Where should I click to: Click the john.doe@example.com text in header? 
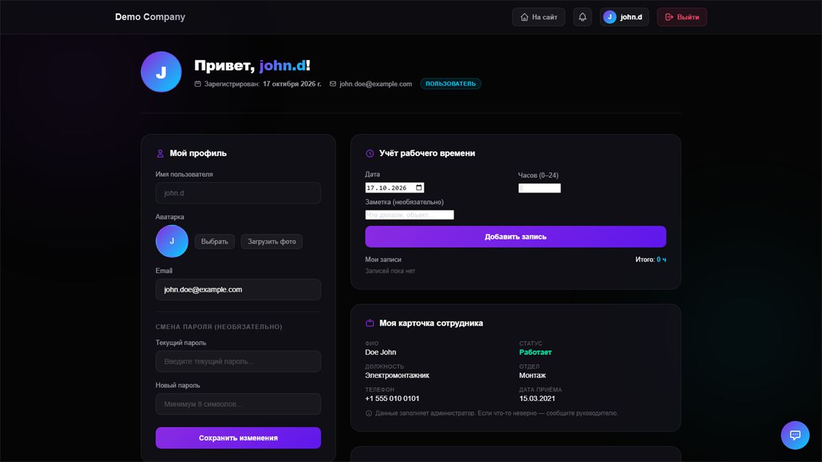point(375,84)
